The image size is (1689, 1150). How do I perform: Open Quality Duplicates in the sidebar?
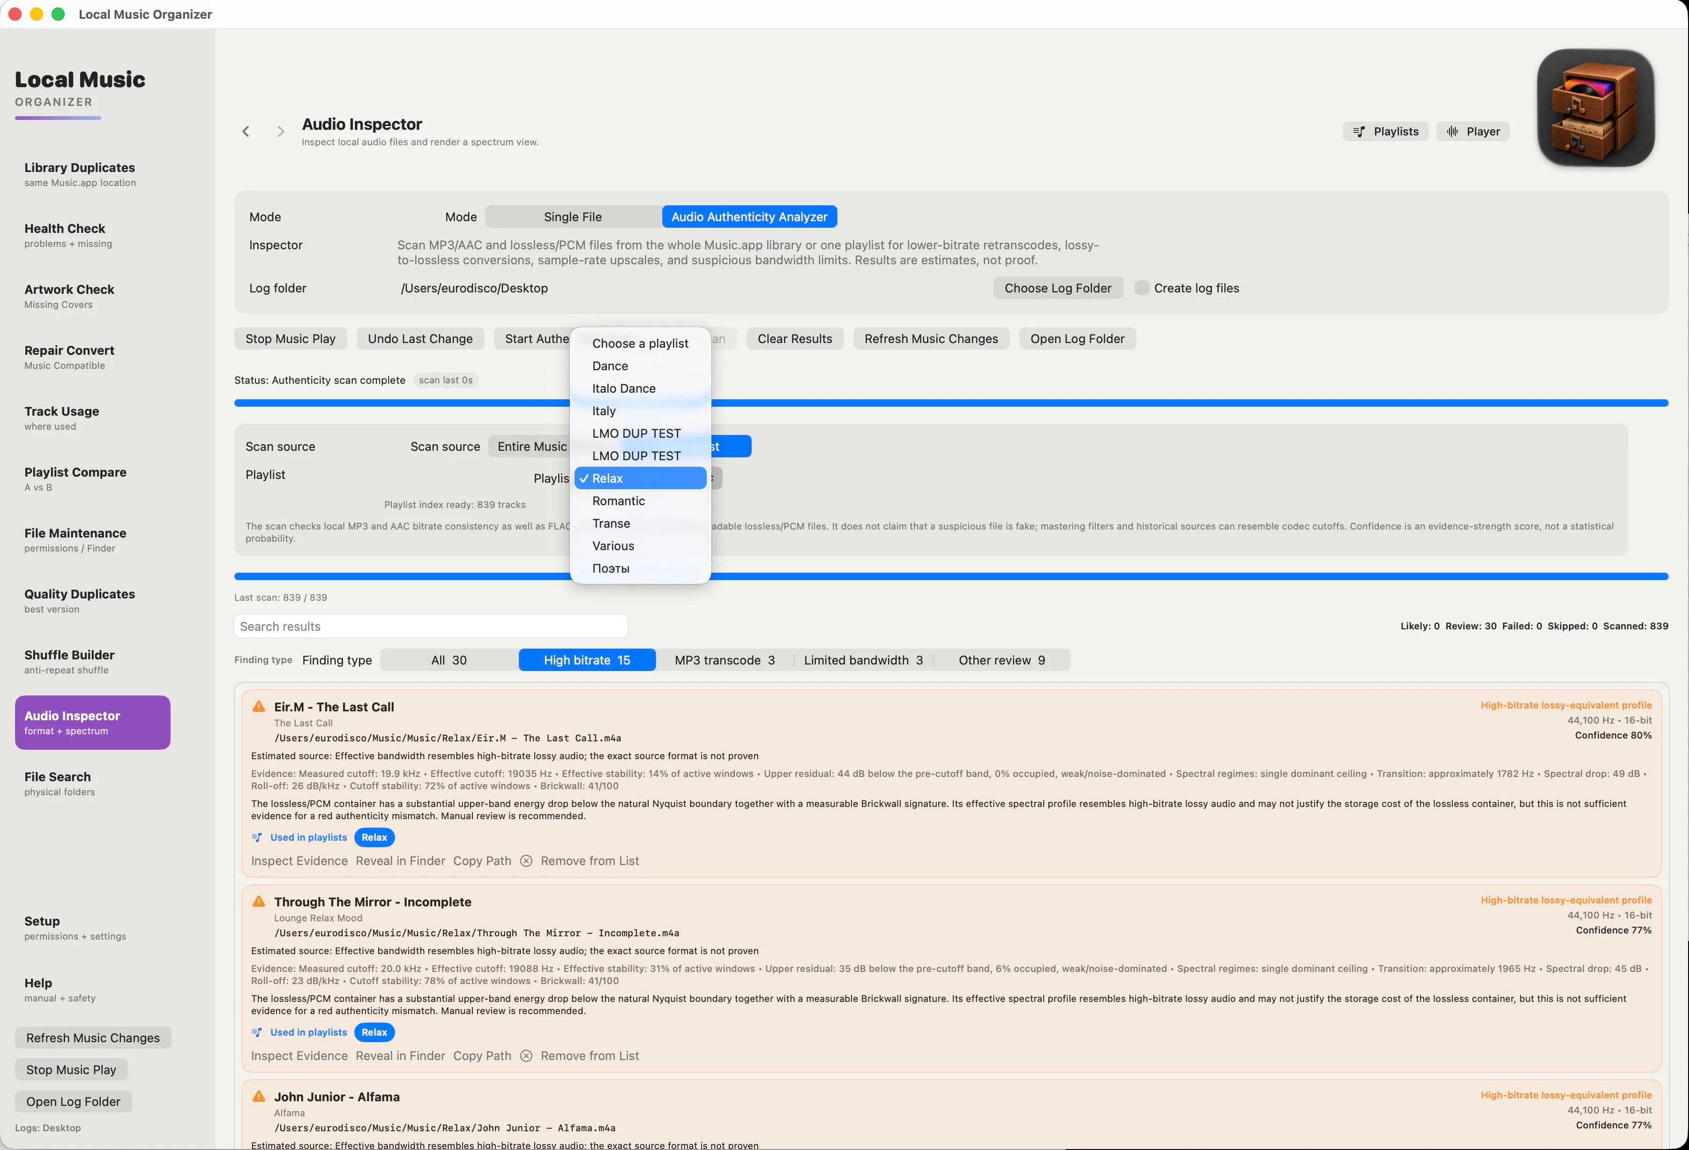click(x=92, y=602)
